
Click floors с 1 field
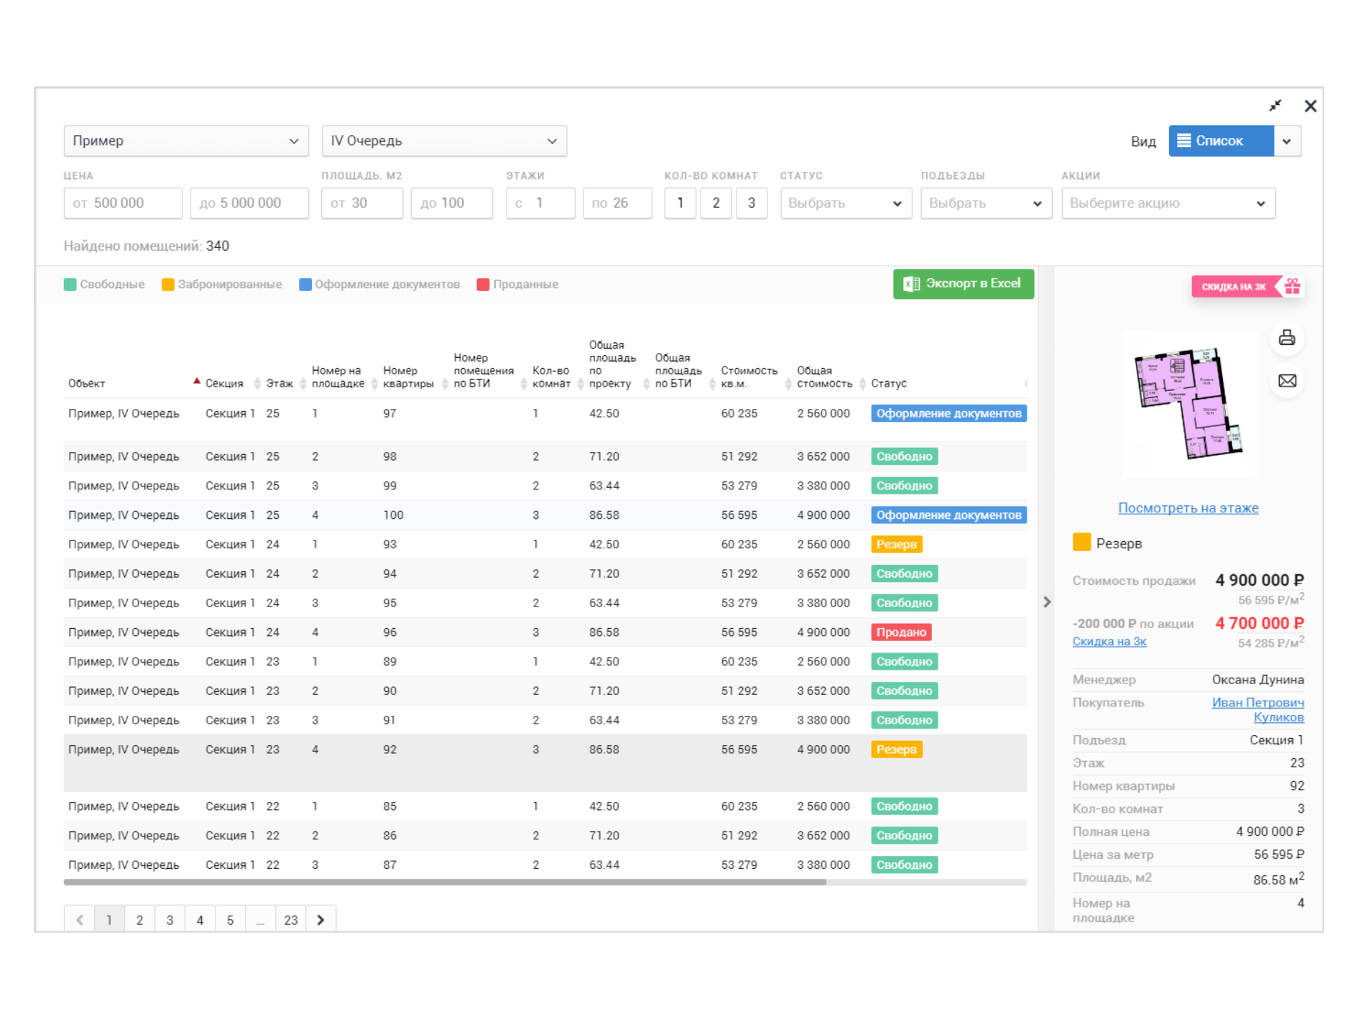[x=540, y=203]
